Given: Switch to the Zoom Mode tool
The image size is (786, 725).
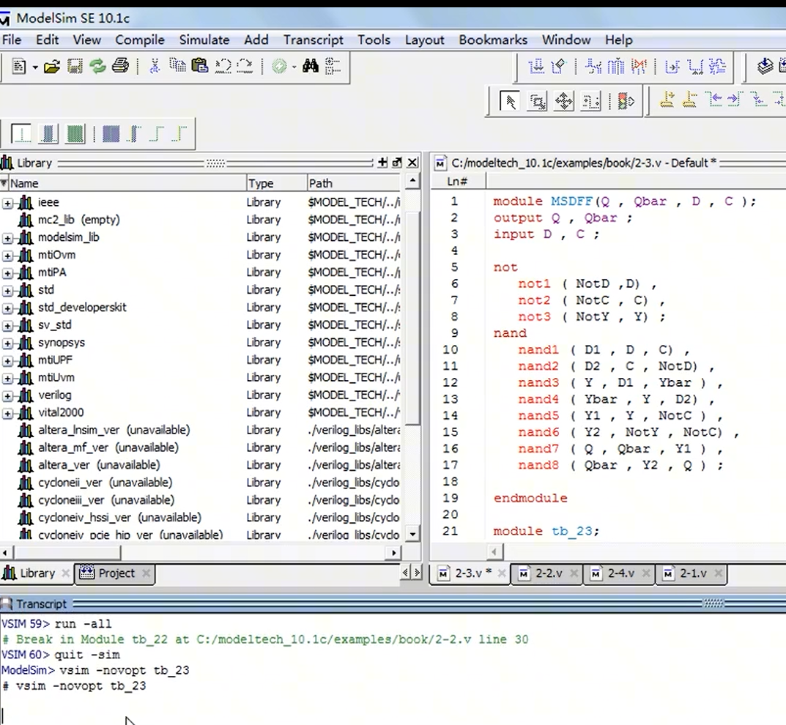Looking at the screenshot, I should point(538,102).
